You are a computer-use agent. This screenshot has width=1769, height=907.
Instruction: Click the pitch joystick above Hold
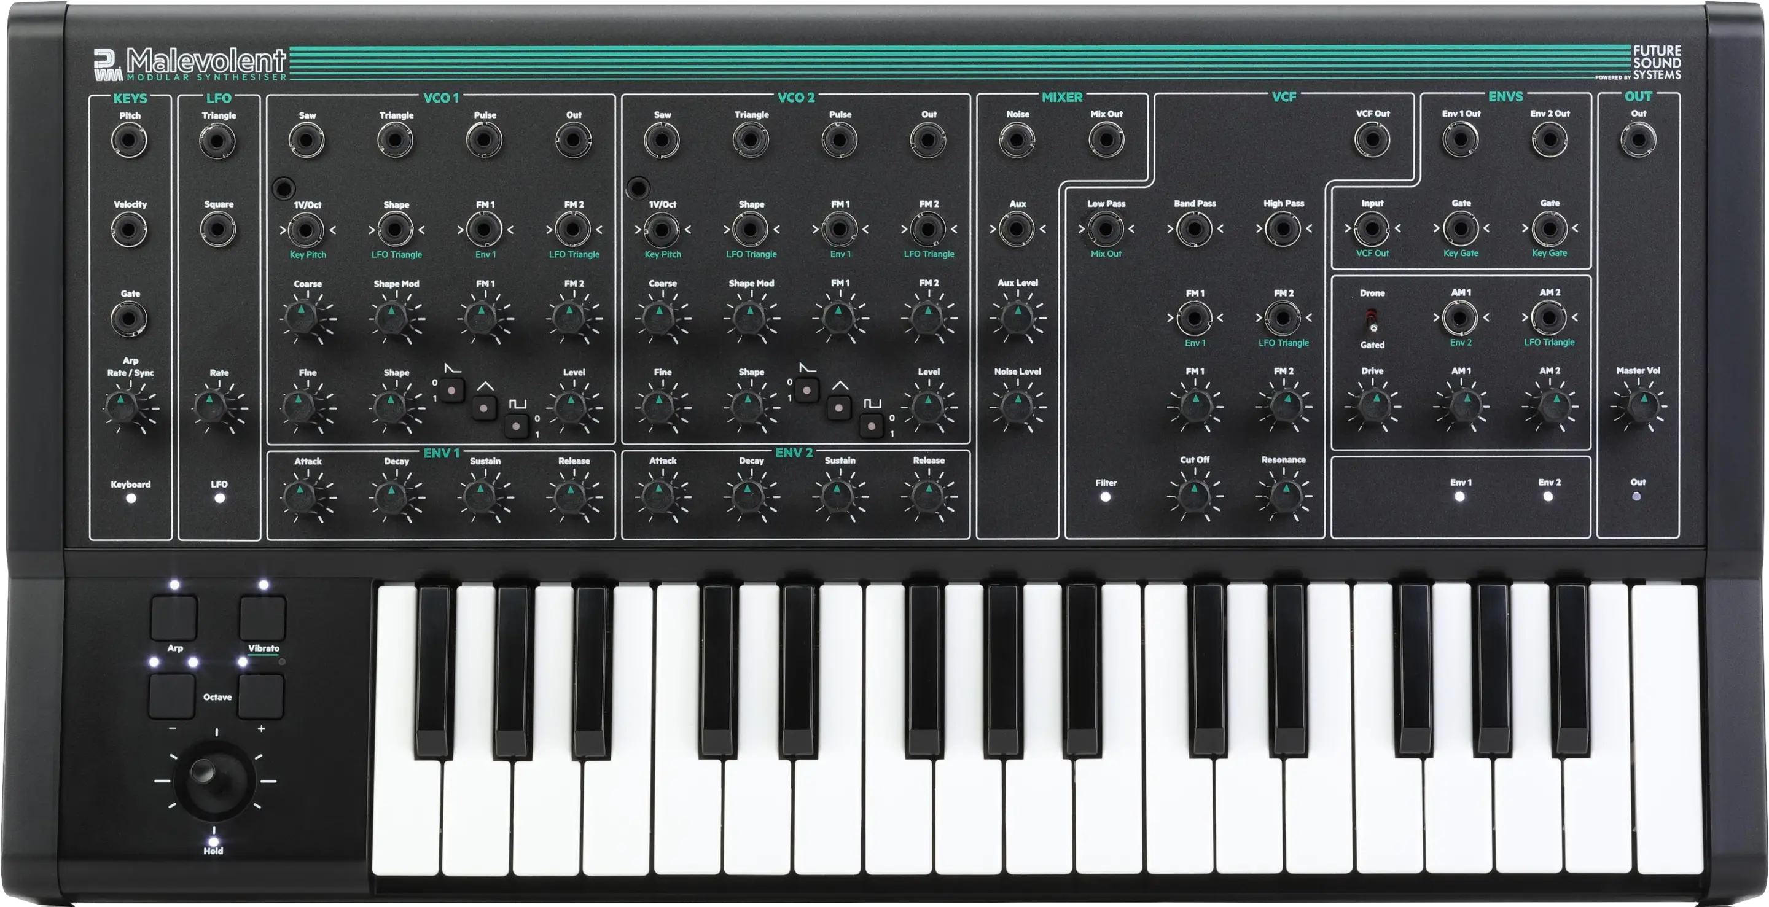(x=214, y=780)
